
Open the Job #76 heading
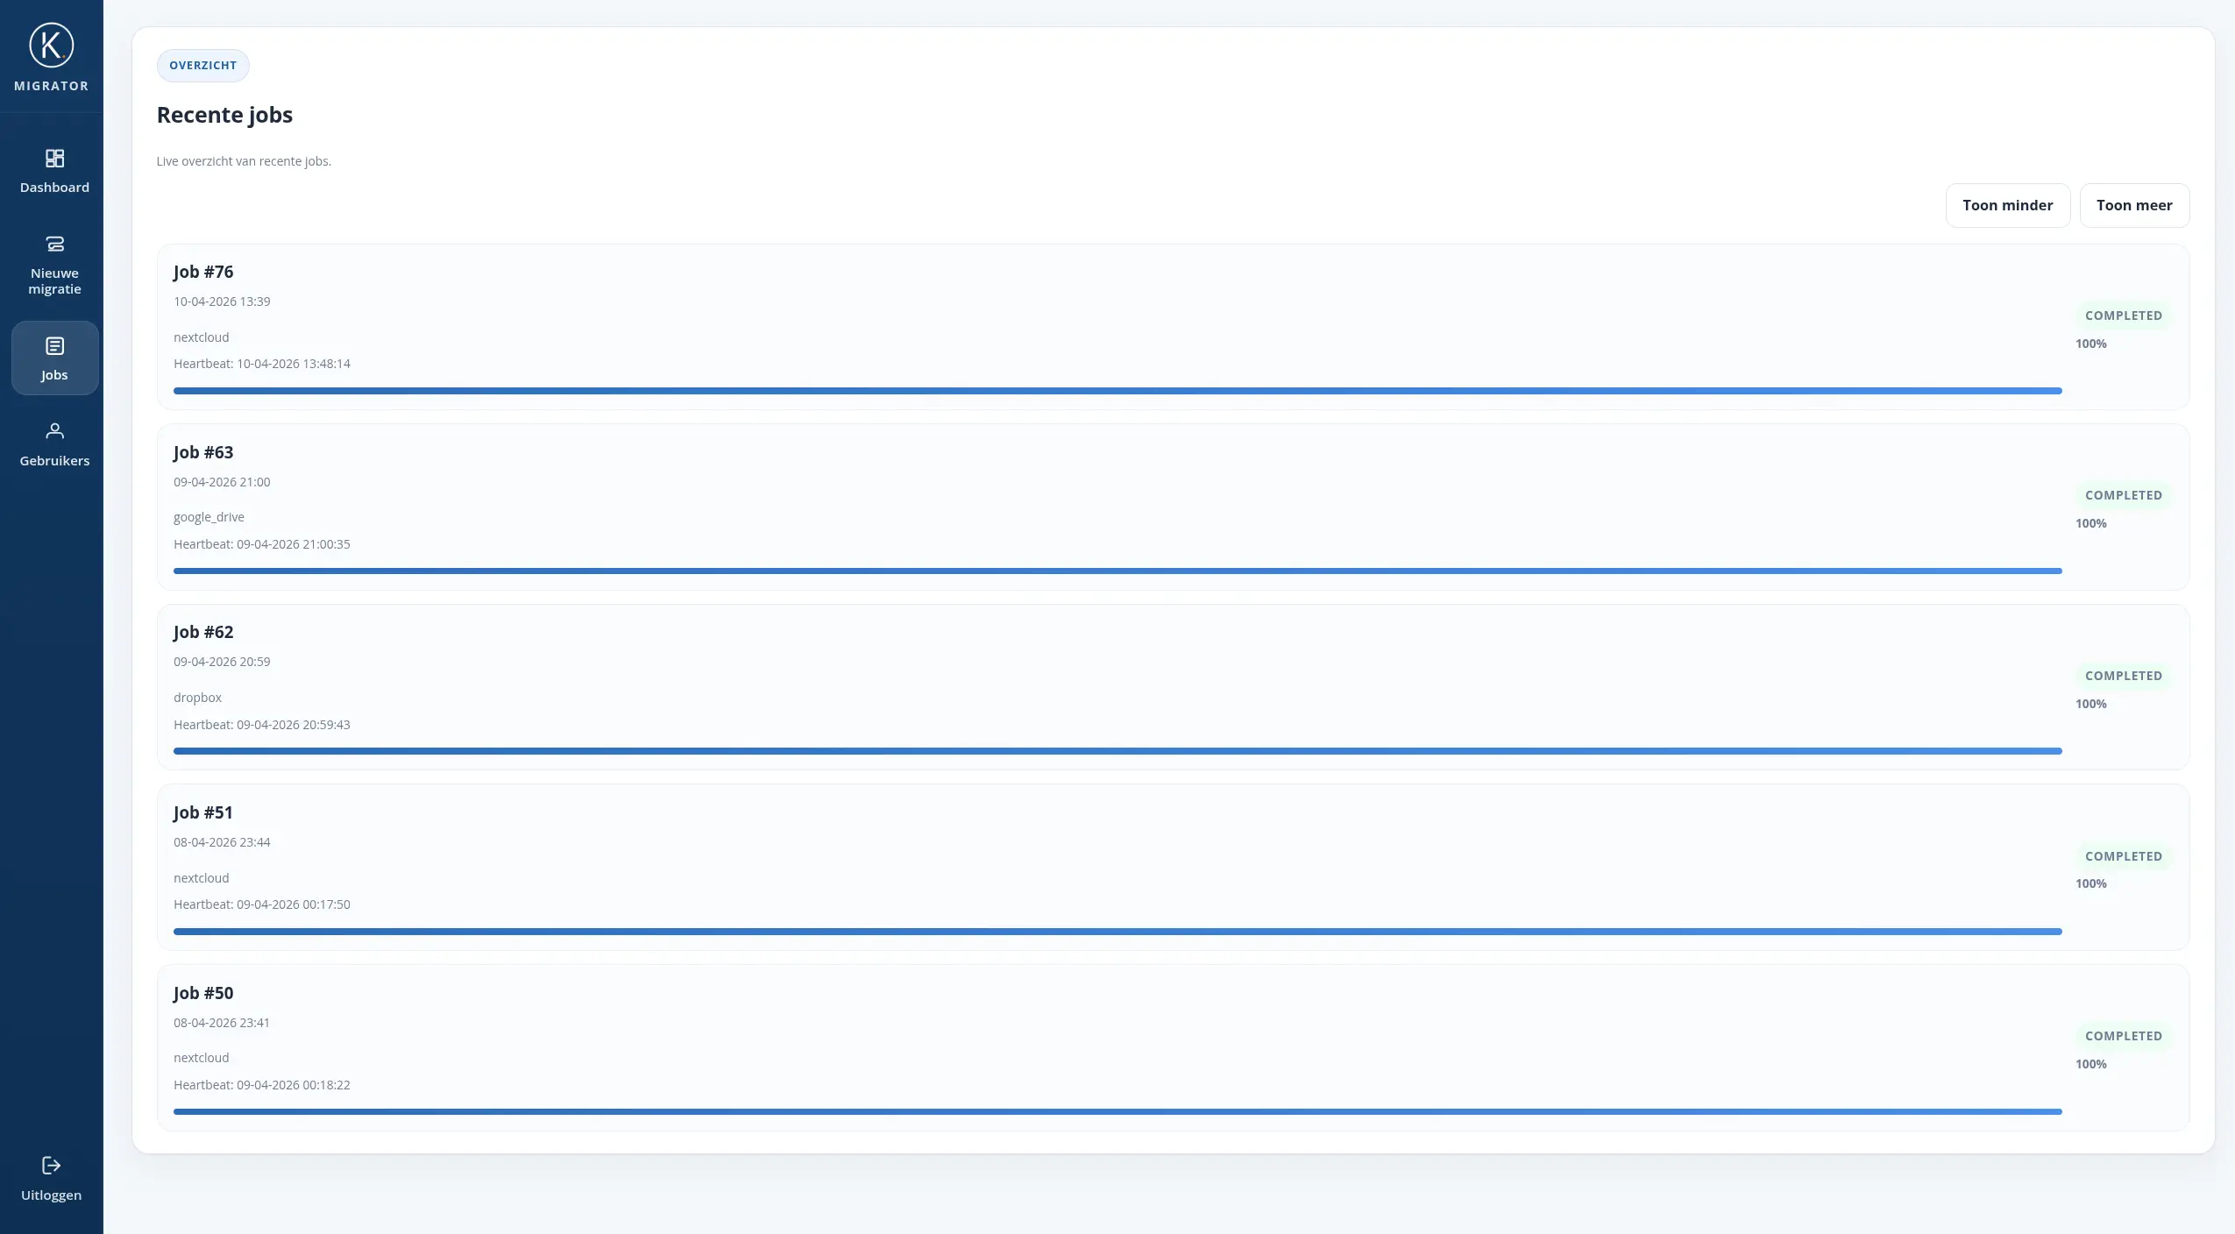tap(203, 272)
